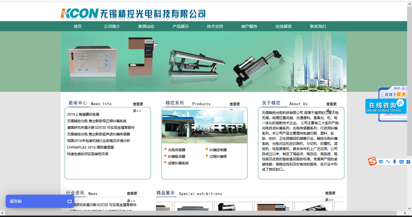Image resolution: width=412 pixels, height=217 pixels.
Task: Open the 光电传感器 product category
Action: [177, 150]
